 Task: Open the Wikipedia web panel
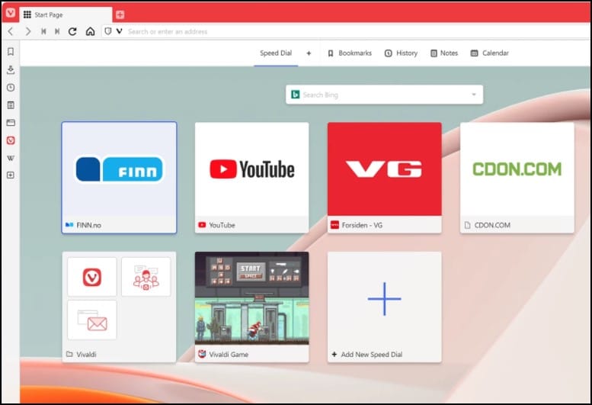(x=11, y=158)
